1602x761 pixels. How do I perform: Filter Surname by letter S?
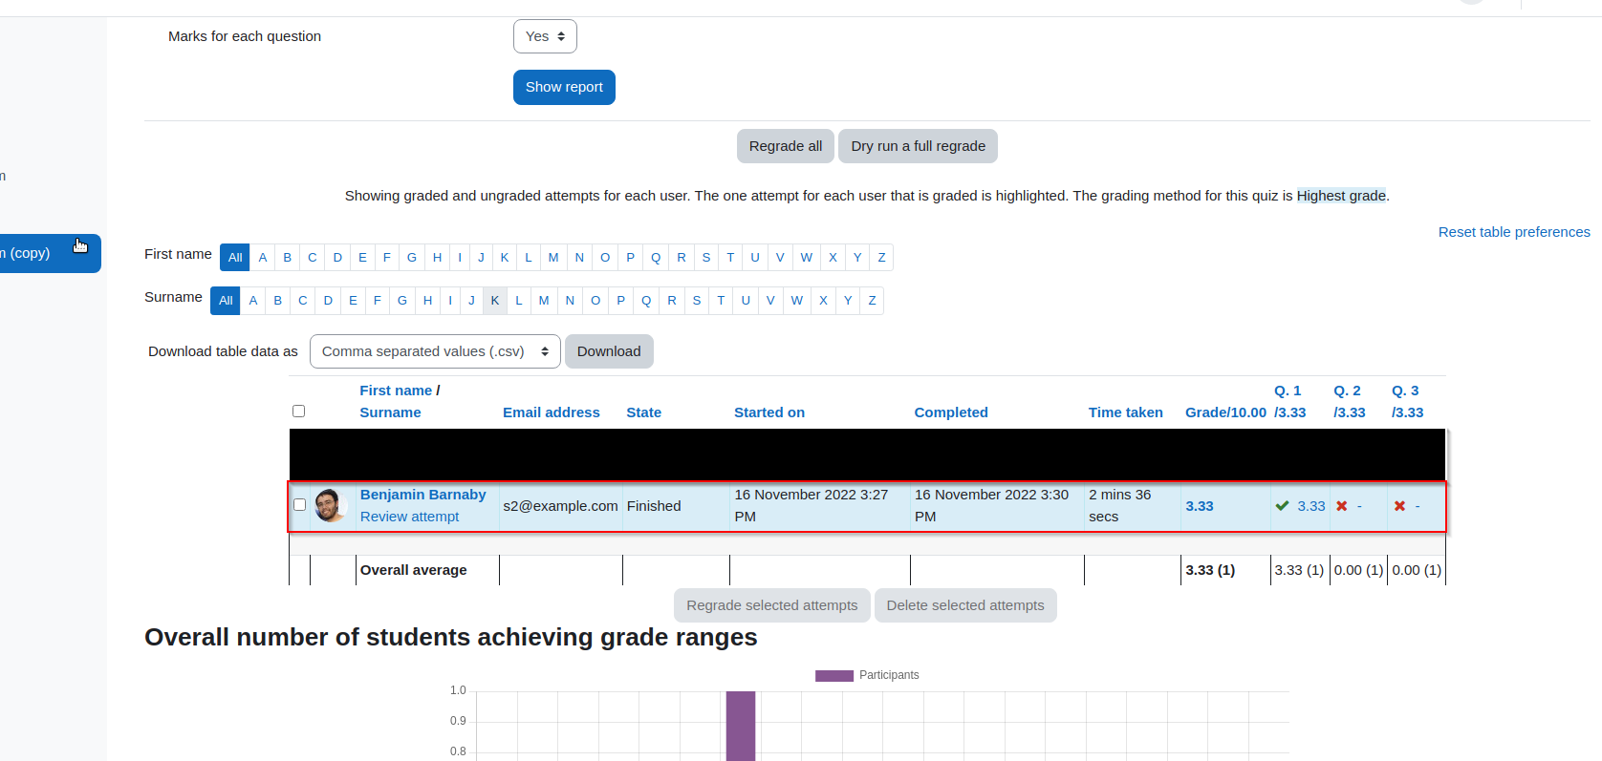pyautogui.click(x=697, y=301)
